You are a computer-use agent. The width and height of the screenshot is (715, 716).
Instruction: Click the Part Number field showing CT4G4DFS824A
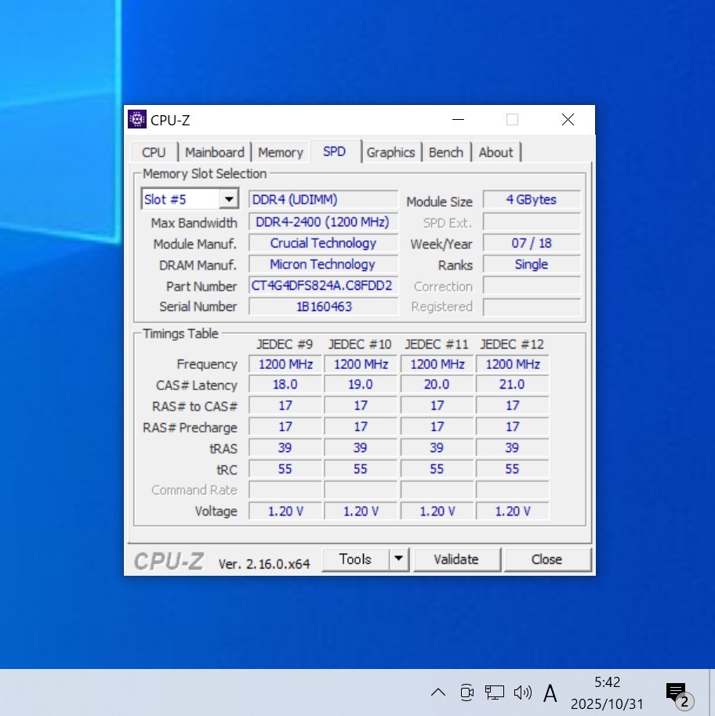pos(323,285)
